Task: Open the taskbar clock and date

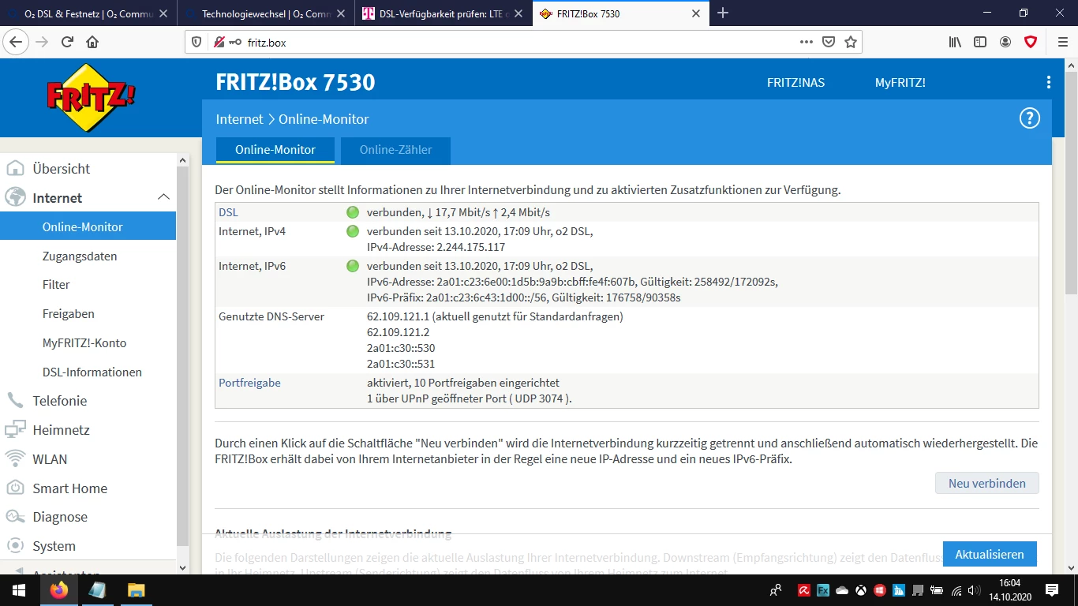Action: [1009, 589]
